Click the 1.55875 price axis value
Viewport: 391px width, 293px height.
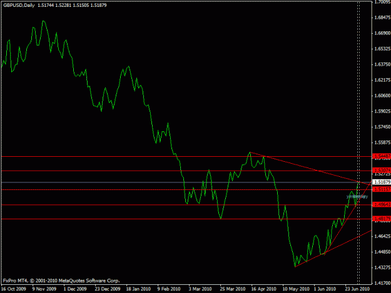coord(382,142)
